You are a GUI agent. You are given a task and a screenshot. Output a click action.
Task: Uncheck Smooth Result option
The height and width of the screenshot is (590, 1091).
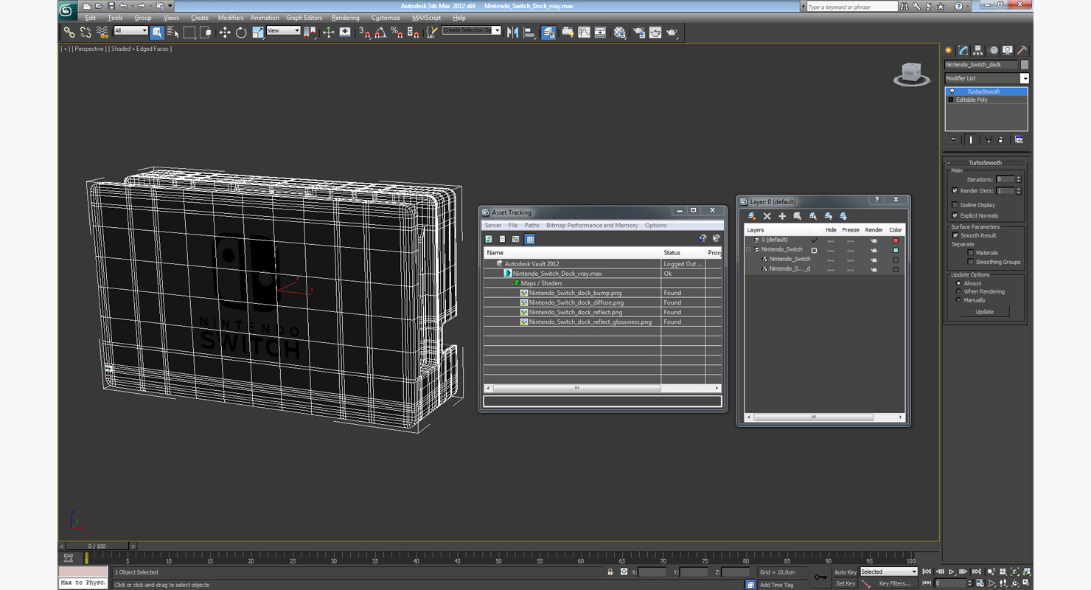[956, 235]
